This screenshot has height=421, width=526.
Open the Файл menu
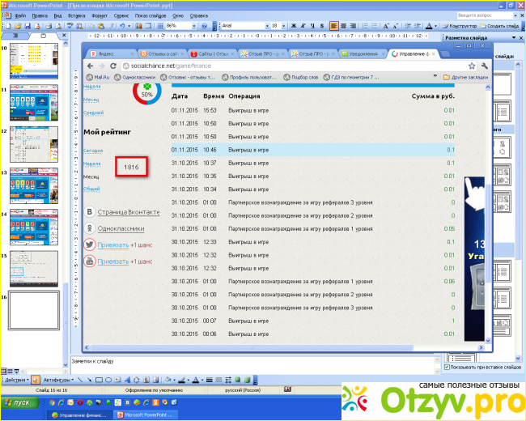tap(20, 15)
